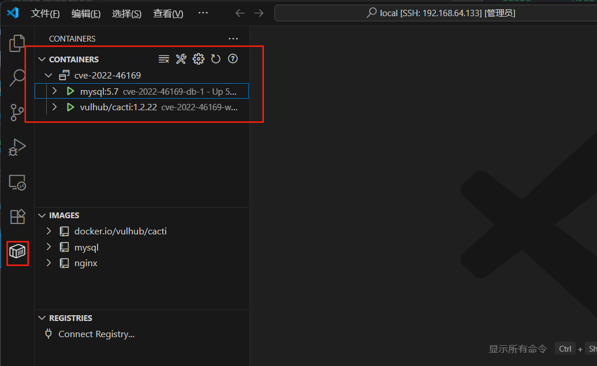Click the green running icon of vulhub/cacti:1.2.22
The height and width of the screenshot is (366, 597).
click(x=70, y=107)
